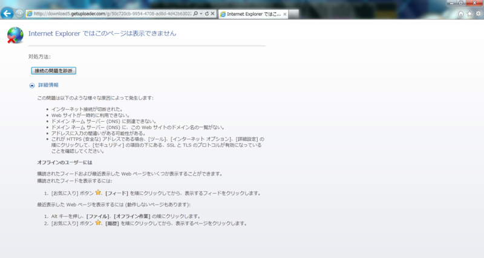This screenshot has height=258, width=484.
Task: Click the star icon in the フィード instruction line
Action: click(x=98, y=193)
